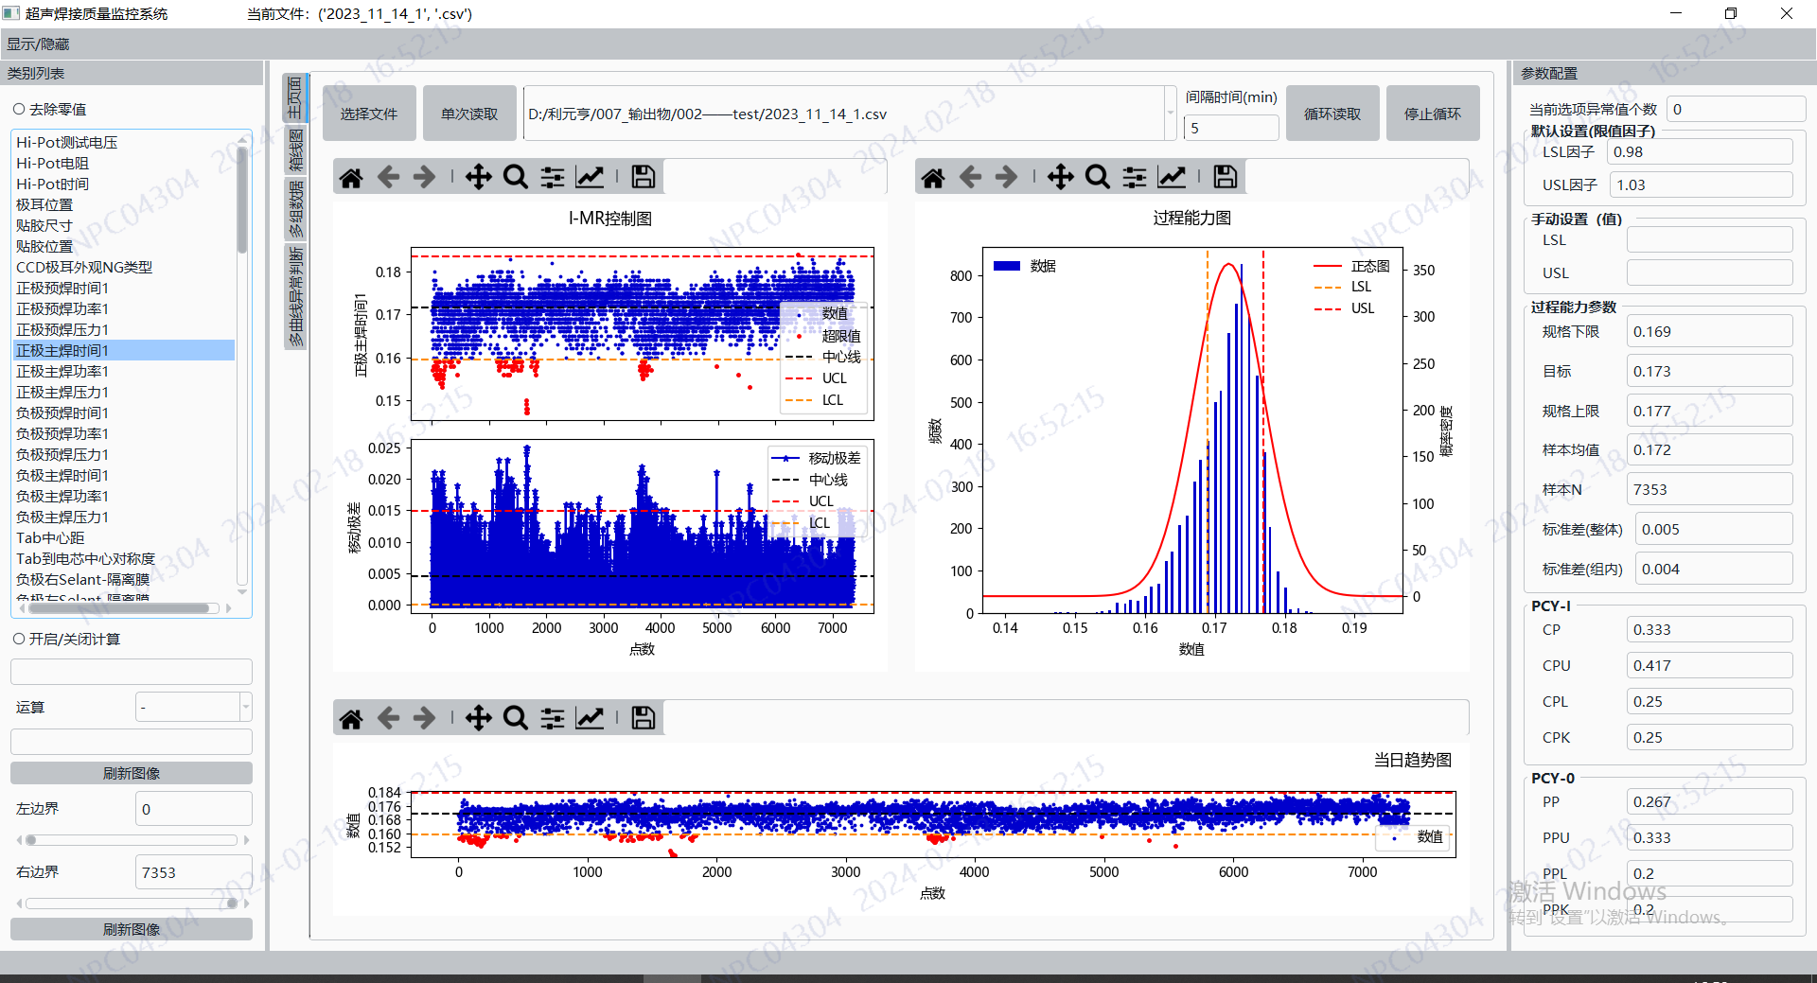Save the 过程能力图 figure with disk icon
This screenshot has height=983, width=1817.
pyautogui.click(x=1225, y=177)
